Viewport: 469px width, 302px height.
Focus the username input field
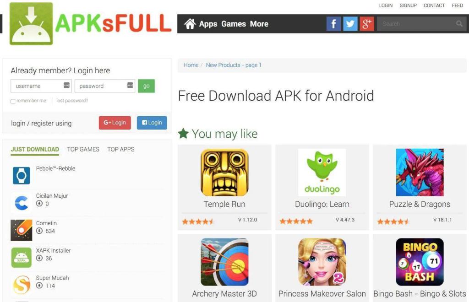point(41,86)
